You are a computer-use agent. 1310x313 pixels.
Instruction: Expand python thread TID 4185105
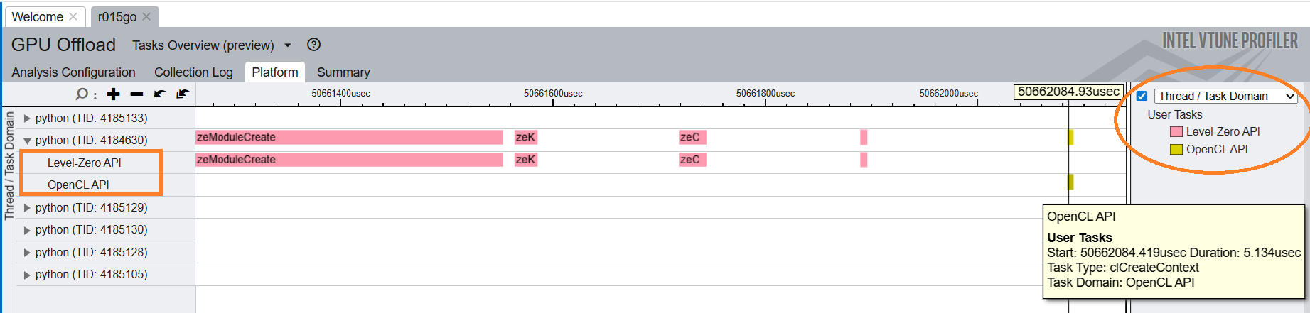point(27,275)
